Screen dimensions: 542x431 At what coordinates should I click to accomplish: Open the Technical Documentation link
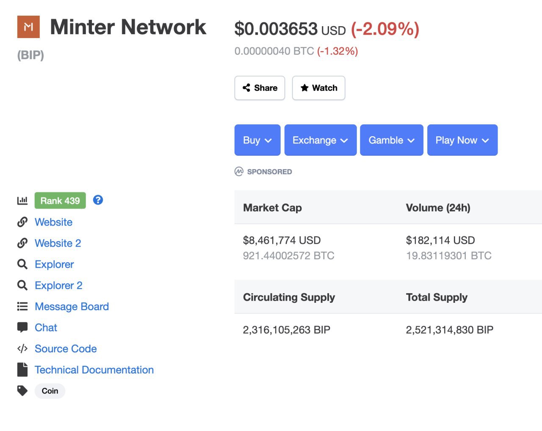(94, 370)
